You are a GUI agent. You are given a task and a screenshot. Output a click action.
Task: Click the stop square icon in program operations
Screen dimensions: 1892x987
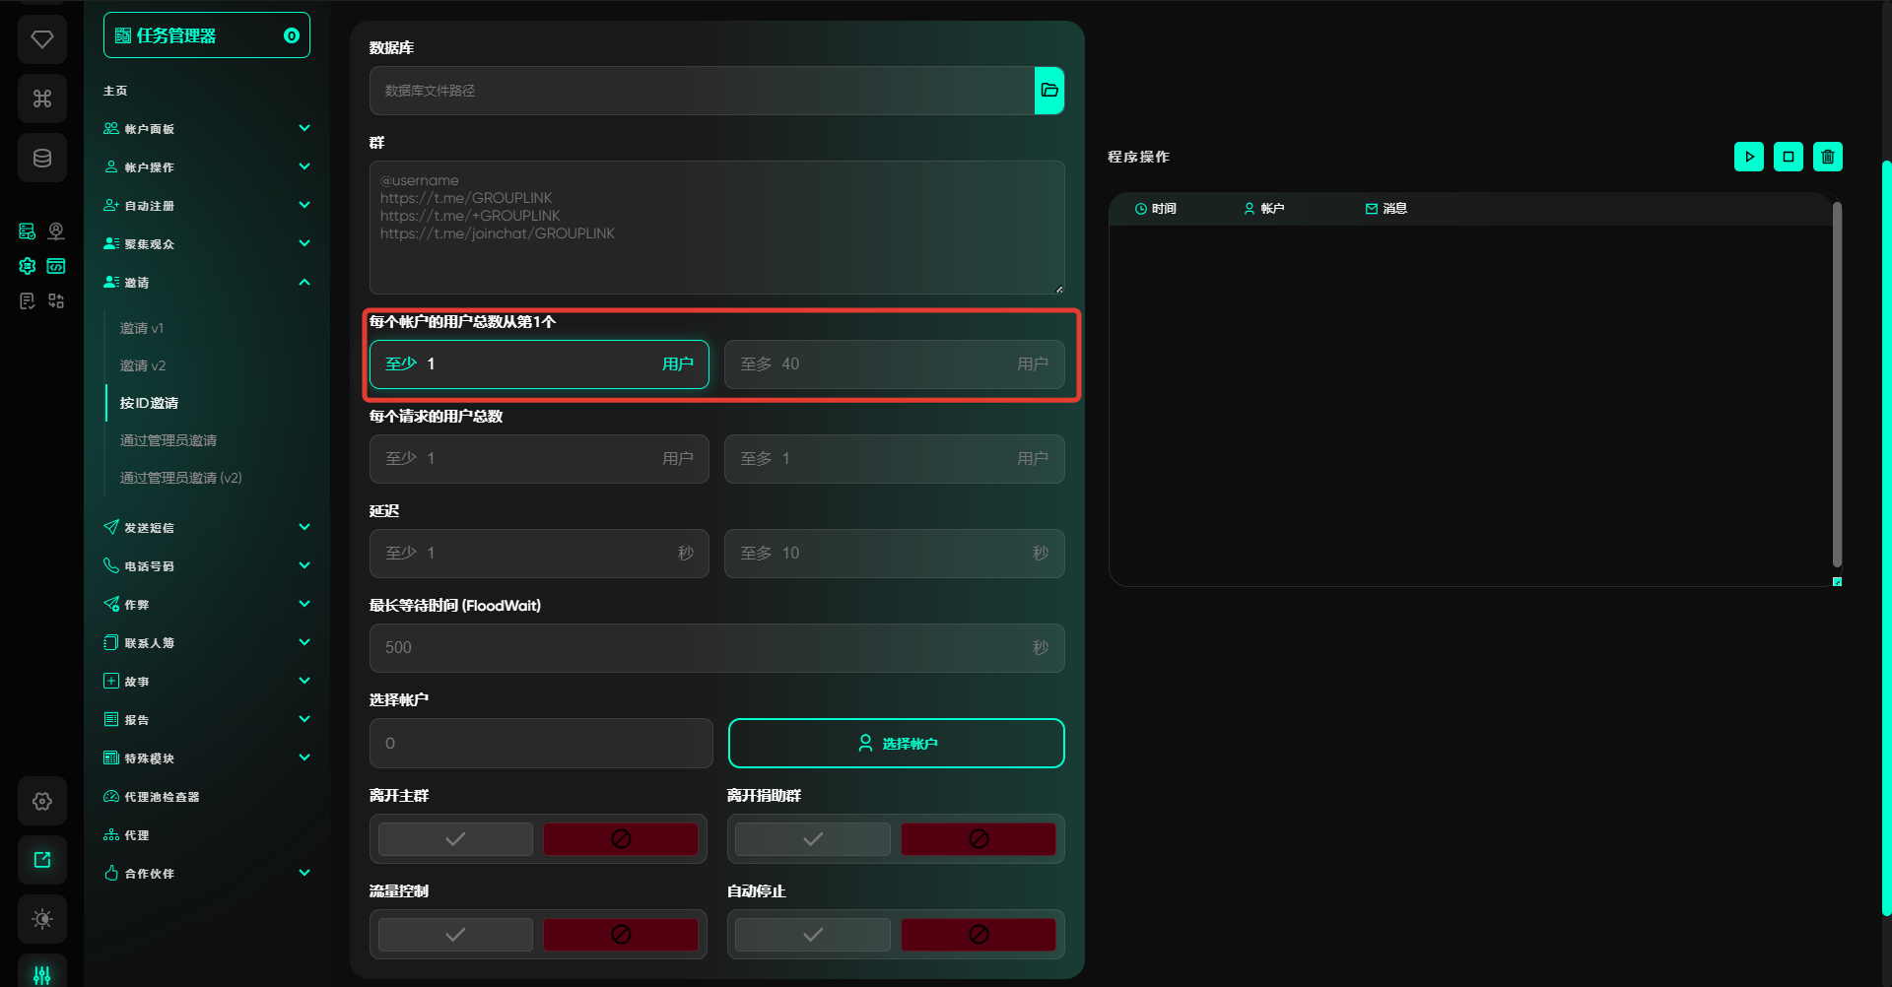coord(1788,157)
